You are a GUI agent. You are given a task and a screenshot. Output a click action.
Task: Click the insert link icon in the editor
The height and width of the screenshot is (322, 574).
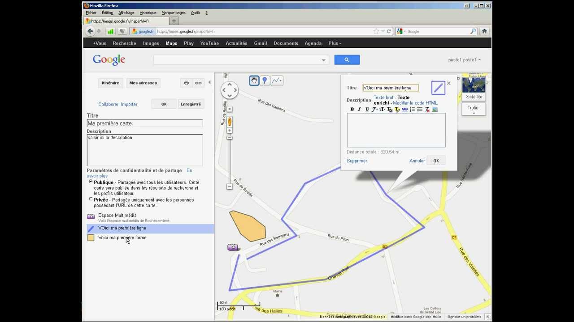[x=404, y=109]
